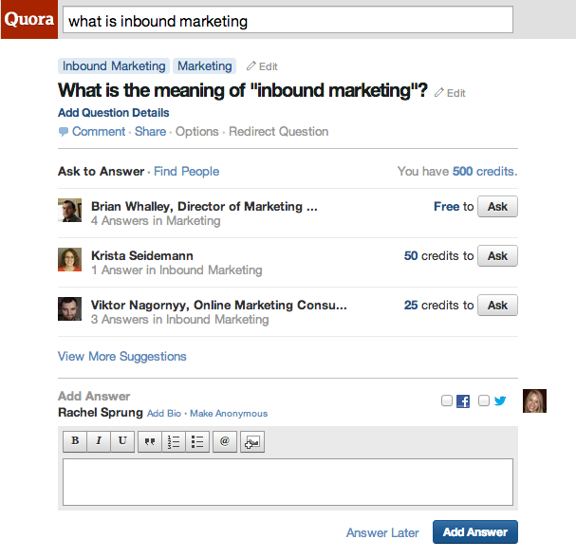Click in the answer text area
The width and height of the screenshot is (576, 558).
288,482
